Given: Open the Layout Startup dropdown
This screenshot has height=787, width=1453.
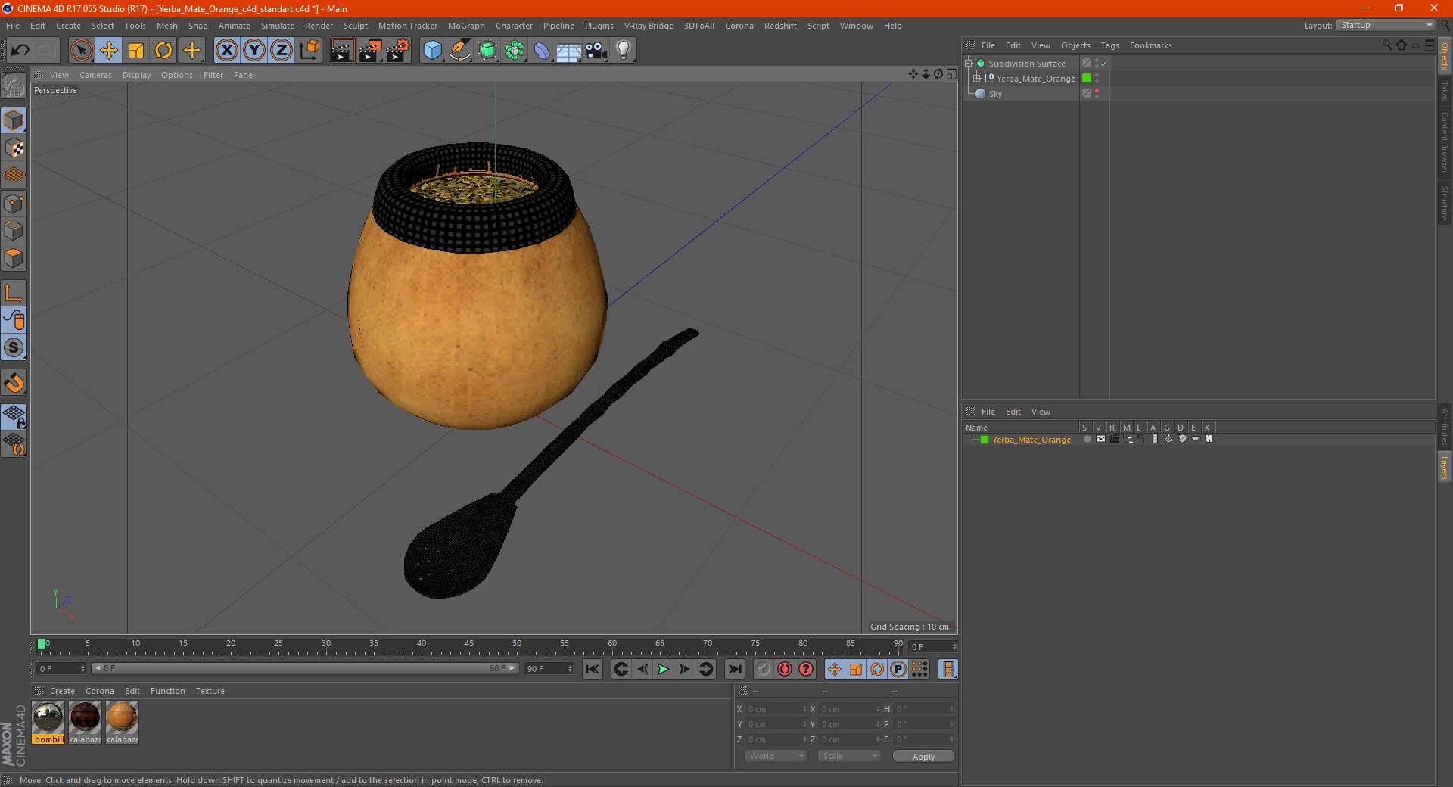Looking at the screenshot, I should (x=1386, y=25).
